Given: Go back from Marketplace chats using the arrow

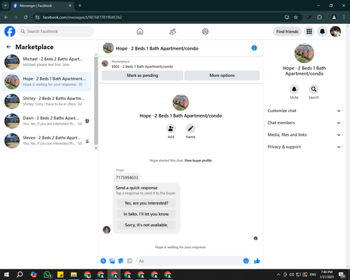Looking at the screenshot, I should click(x=8, y=47).
